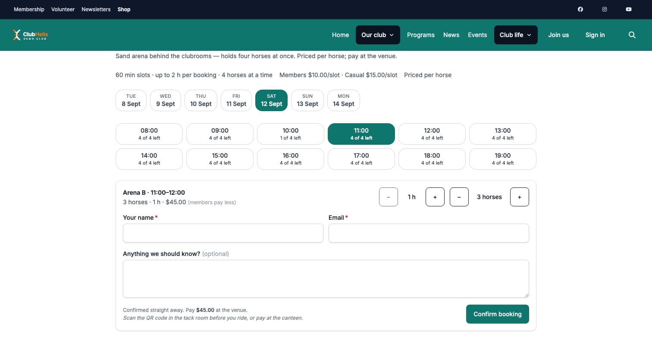Click the ClubHelix logo

tap(30, 35)
